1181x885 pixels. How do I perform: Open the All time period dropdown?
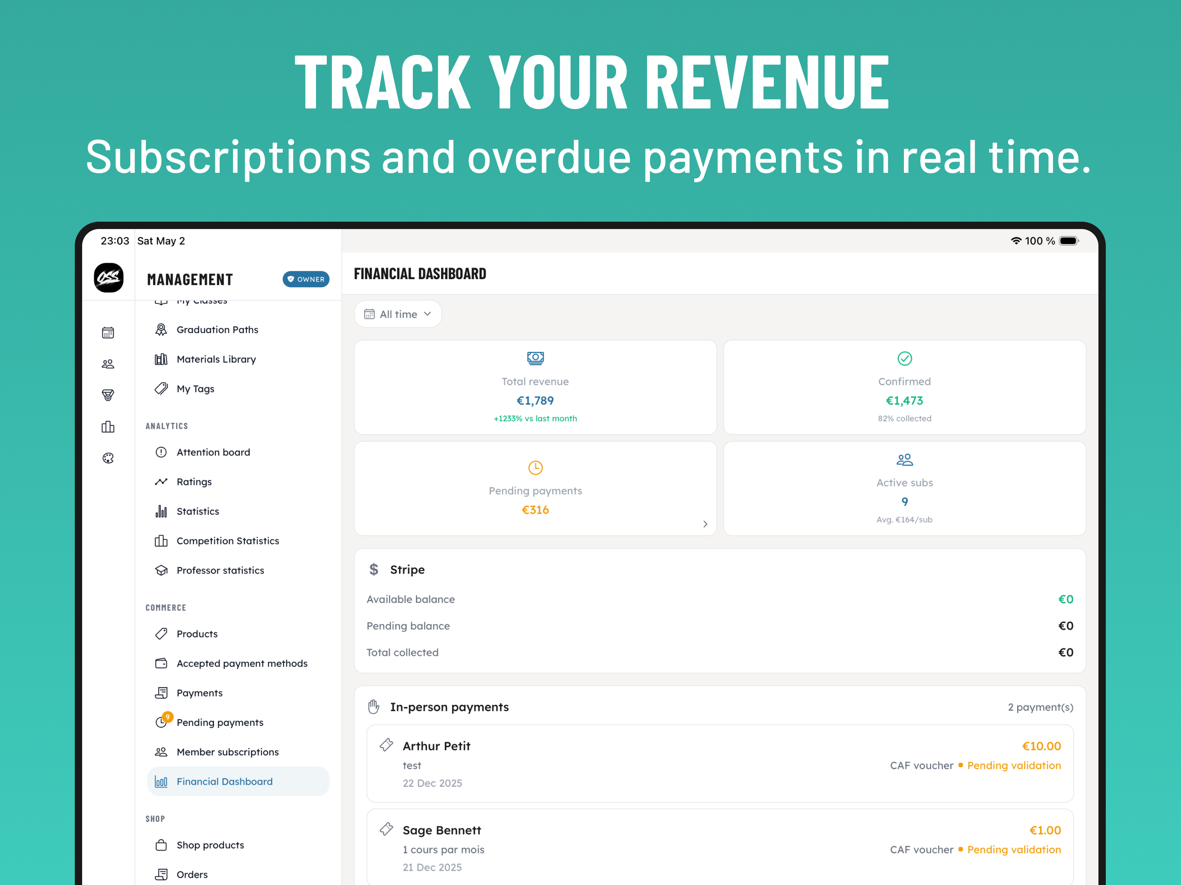(x=398, y=314)
